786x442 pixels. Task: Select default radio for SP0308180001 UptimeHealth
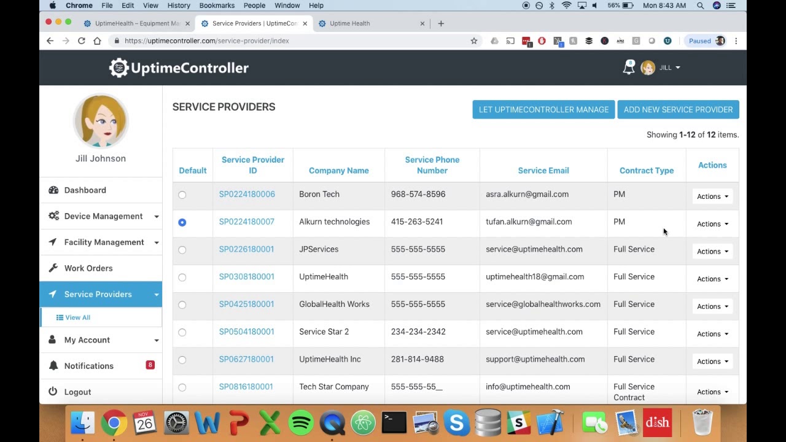(x=182, y=277)
